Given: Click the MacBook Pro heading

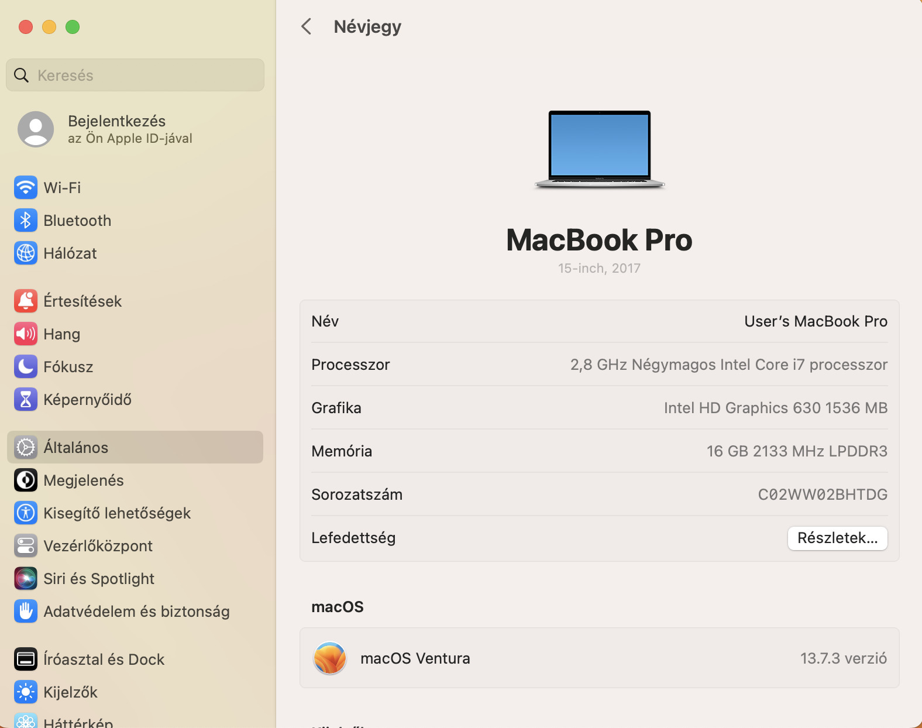Looking at the screenshot, I should [600, 240].
